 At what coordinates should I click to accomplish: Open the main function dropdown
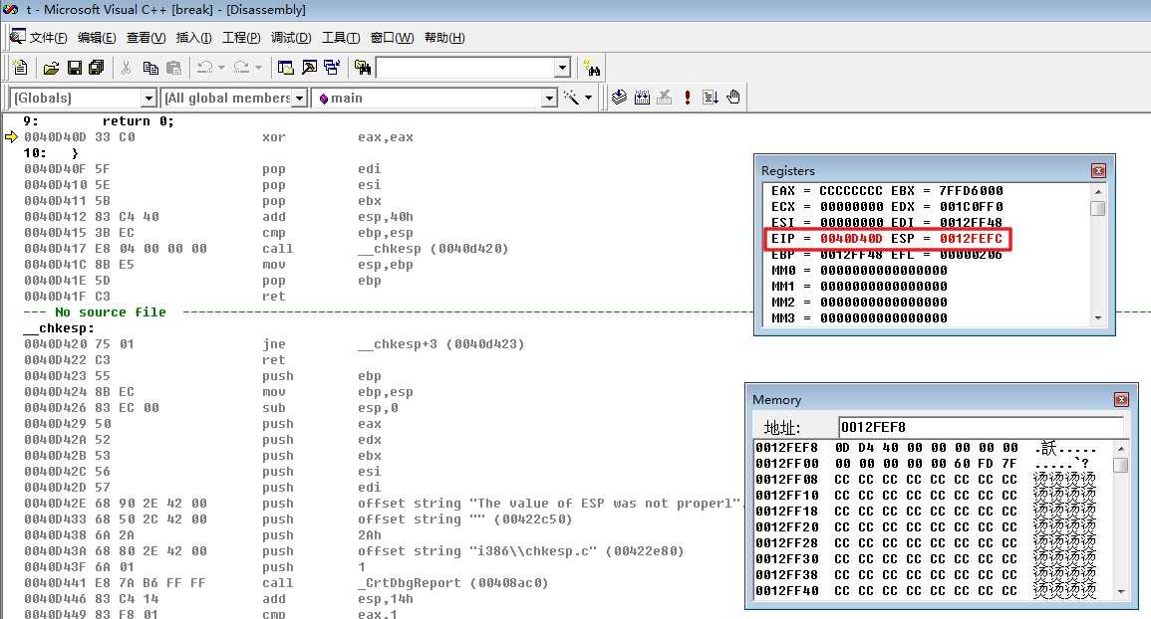pos(549,99)
